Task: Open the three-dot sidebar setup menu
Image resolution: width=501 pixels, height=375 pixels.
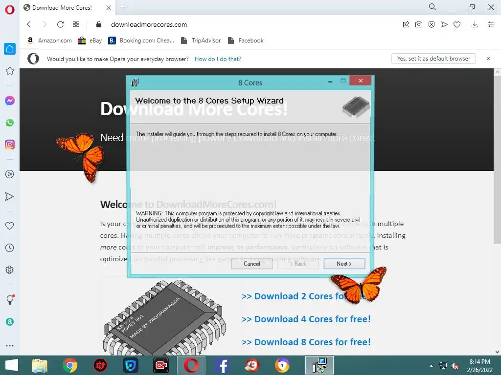Action: click(10, 345)
